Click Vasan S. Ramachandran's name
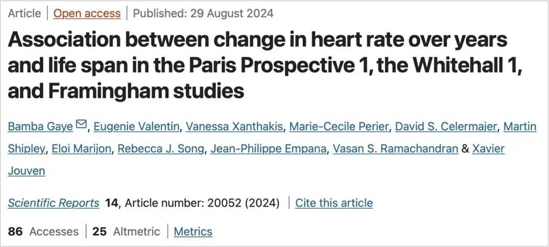549x247 pixels. click(395, 149)
